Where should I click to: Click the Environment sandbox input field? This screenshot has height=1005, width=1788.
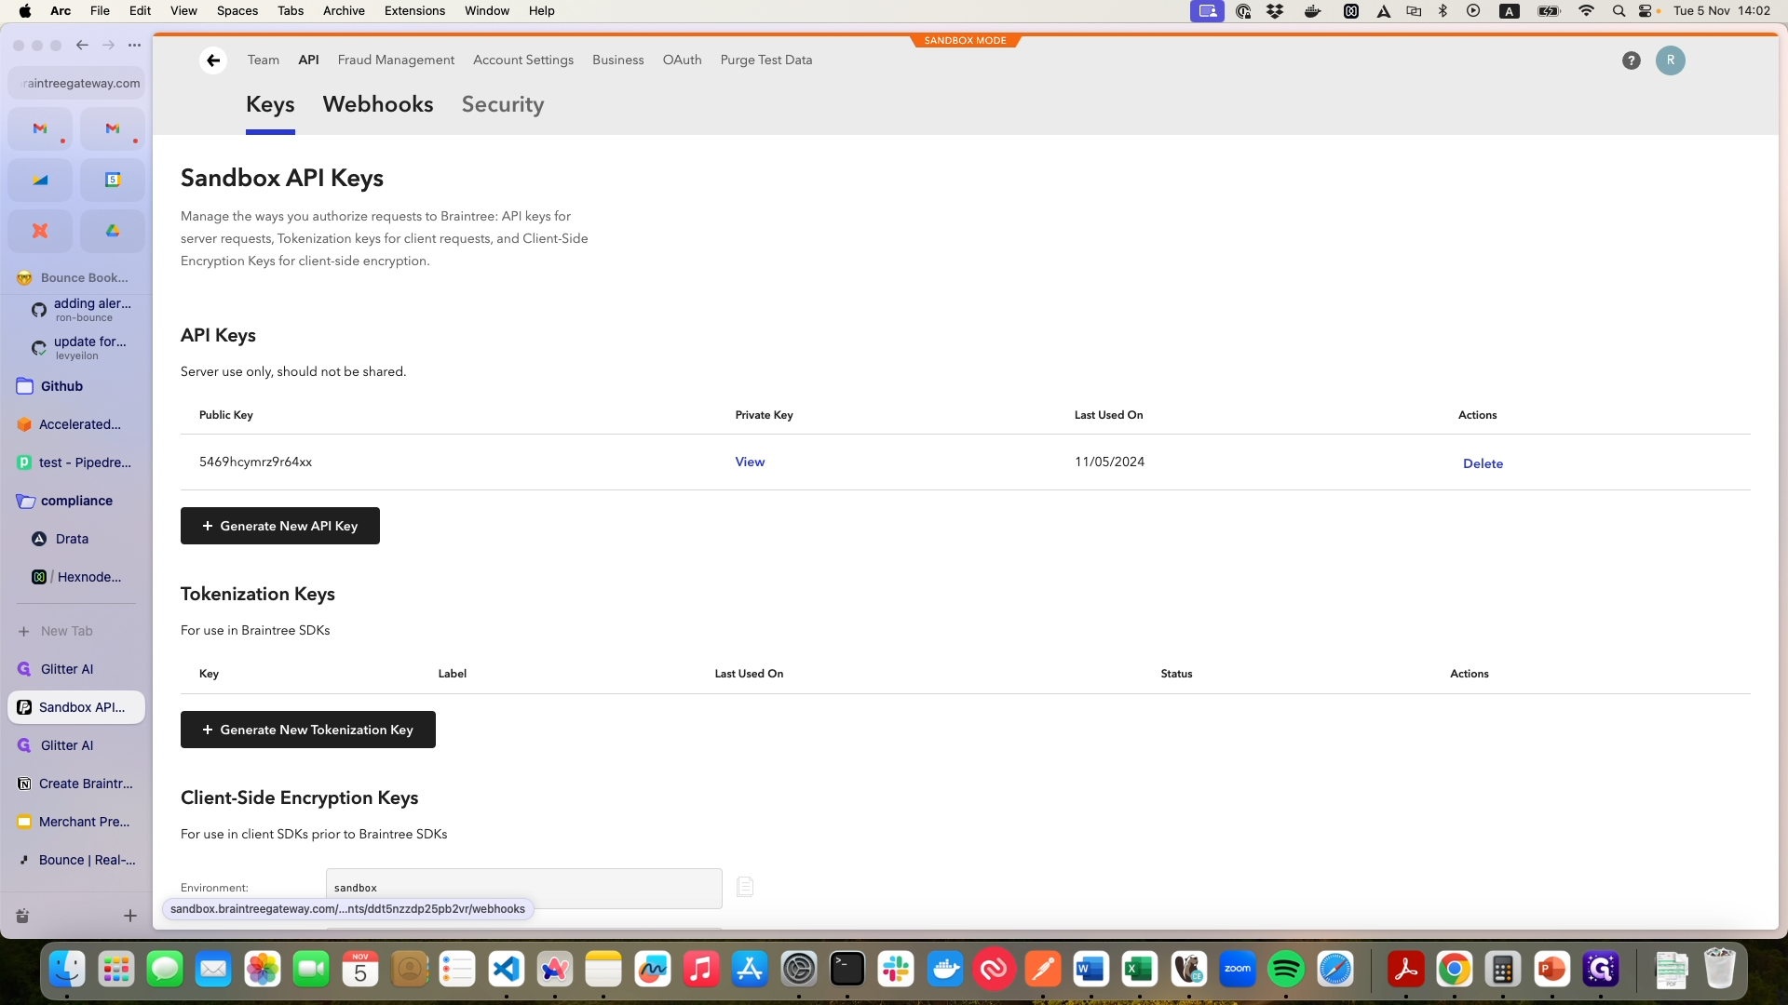tap(523, 888)
